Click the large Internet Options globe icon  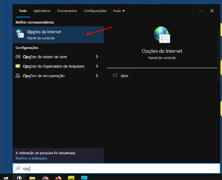[162, 35]
